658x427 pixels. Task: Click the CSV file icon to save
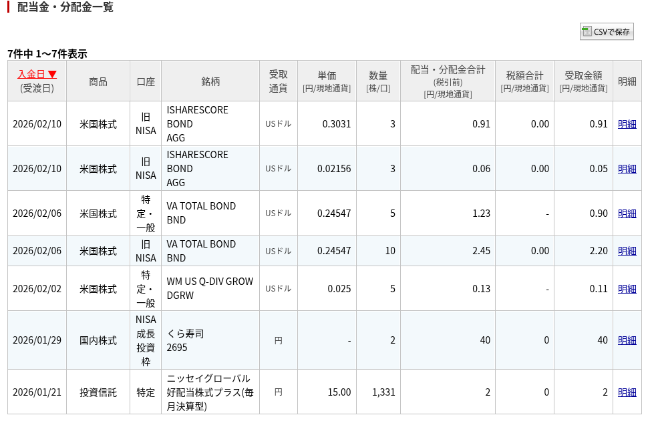[587, 31]
